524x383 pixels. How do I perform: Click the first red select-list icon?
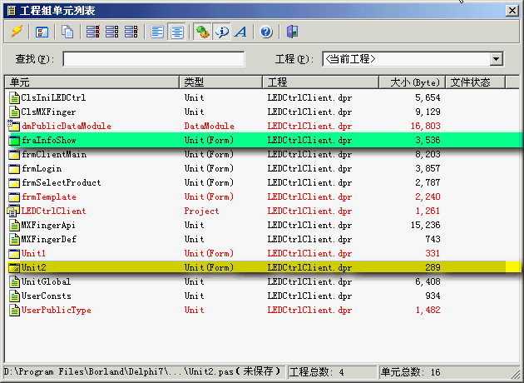[x=92, y=32]
